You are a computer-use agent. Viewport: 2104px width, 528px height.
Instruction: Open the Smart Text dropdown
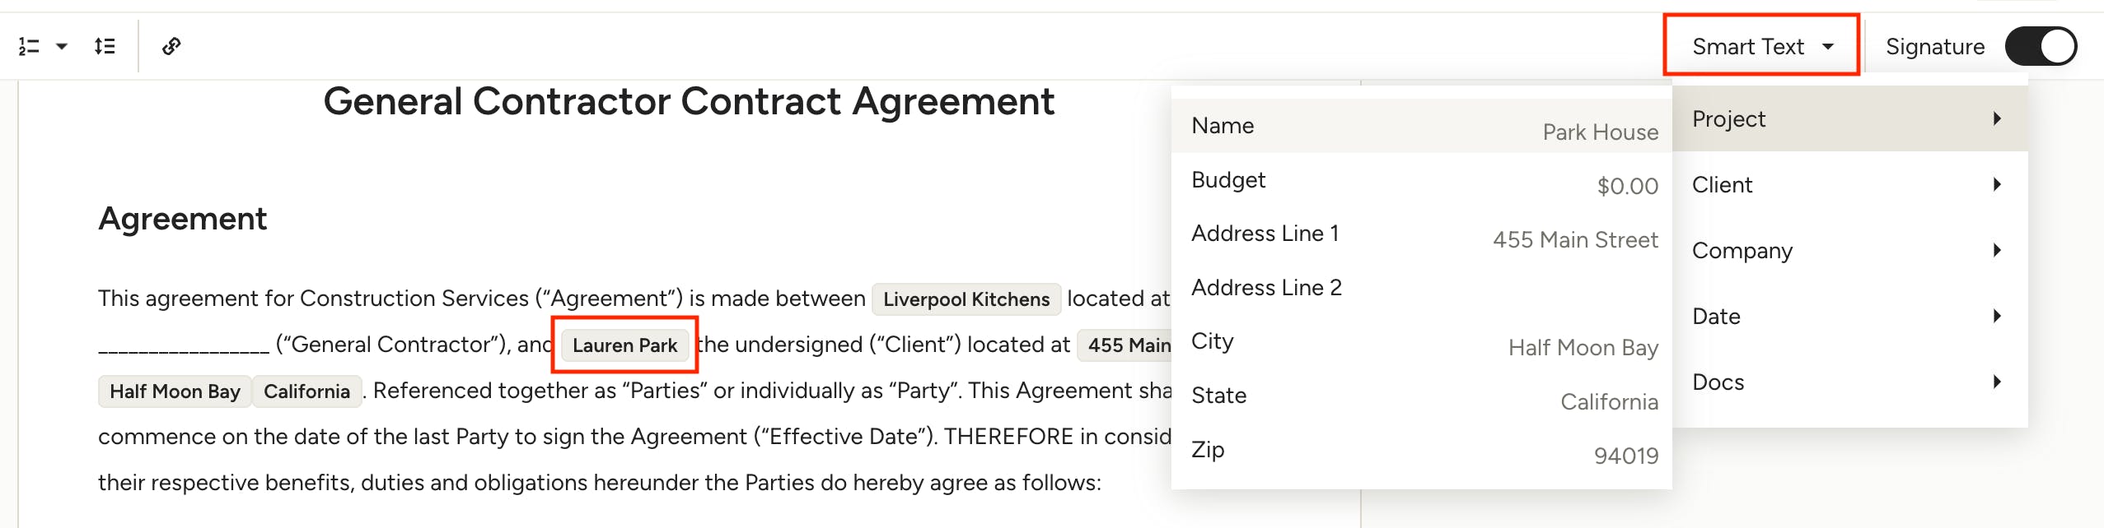click(1761, 47)
